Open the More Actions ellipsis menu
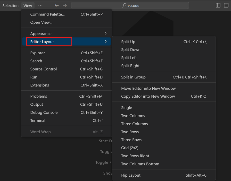The width and height of the screenshot is (231, 181). click(40, 5)
